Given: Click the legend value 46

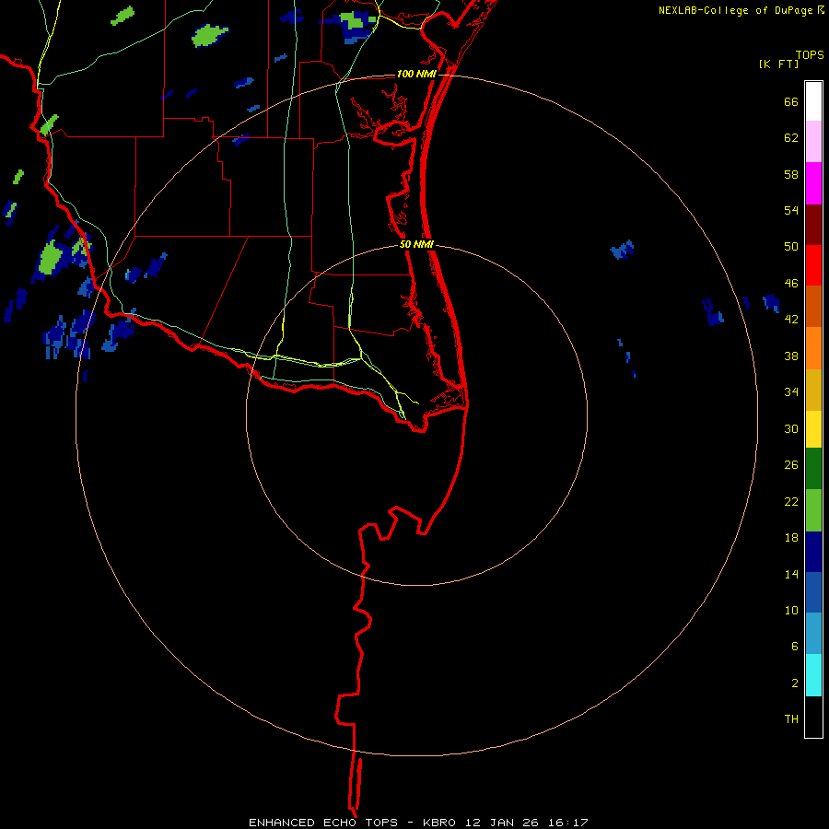Looking at the screenshot, I should [791, 284].
